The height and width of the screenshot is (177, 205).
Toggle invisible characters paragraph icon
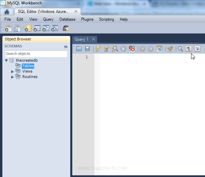pos(189,49)
